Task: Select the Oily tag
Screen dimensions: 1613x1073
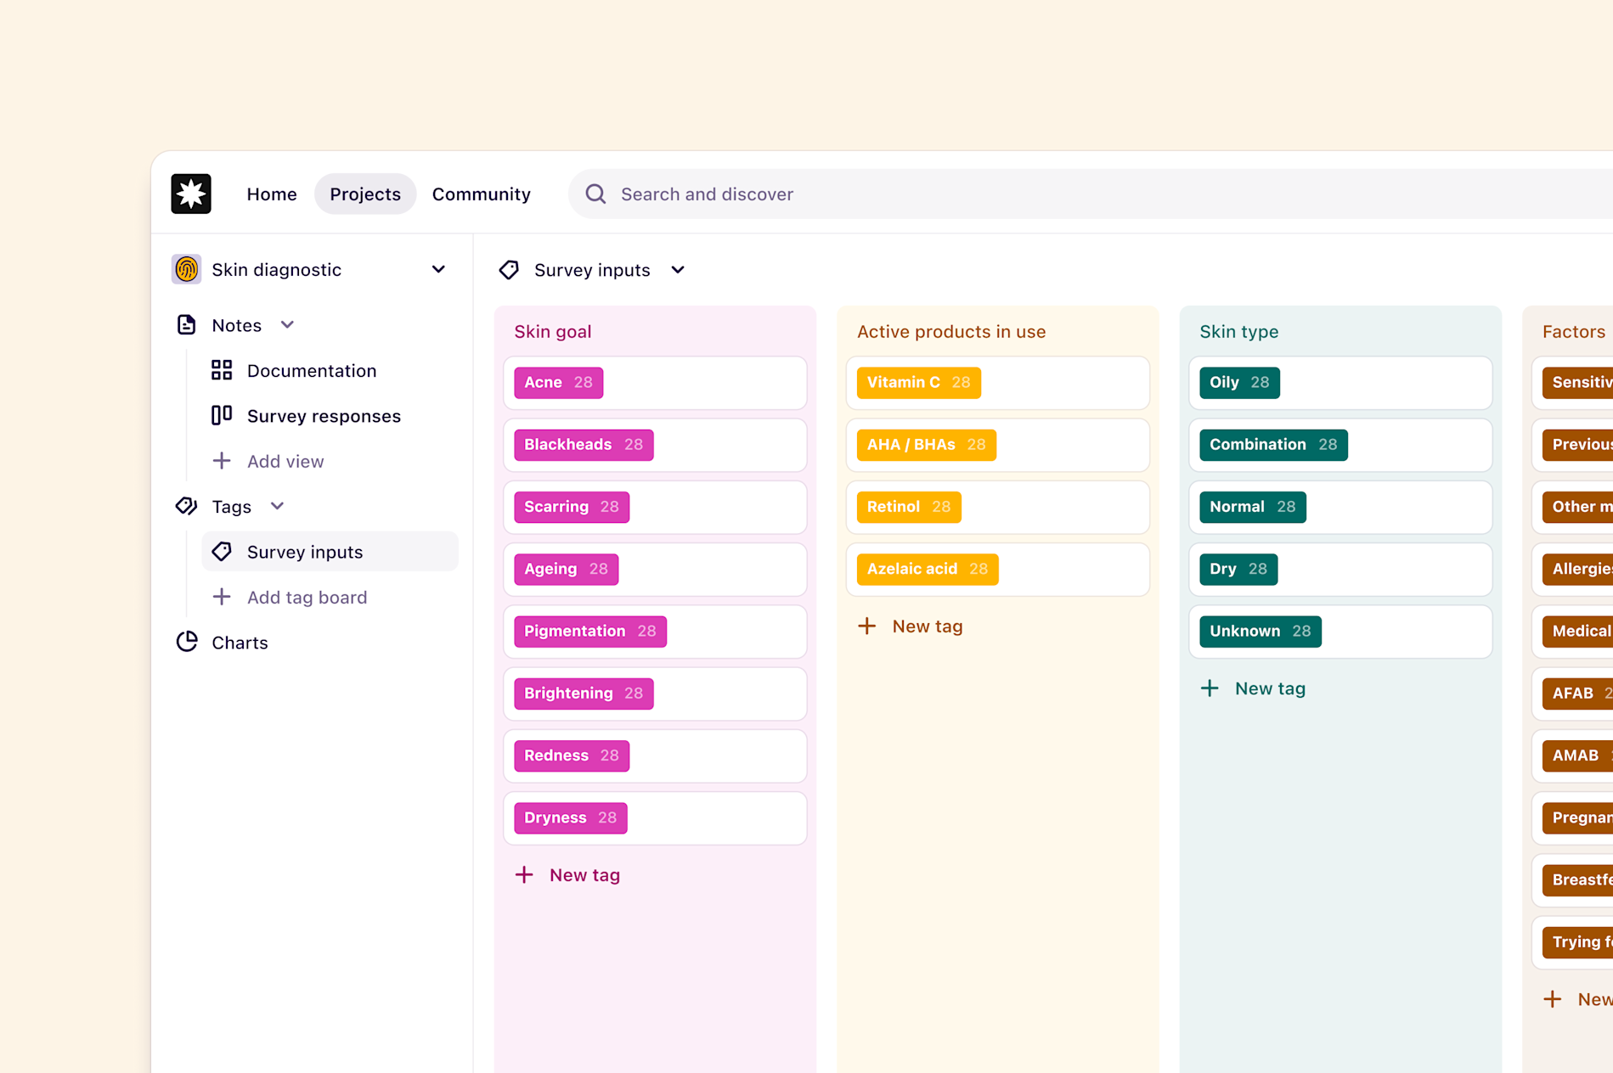Action: tap(1239, 383)
